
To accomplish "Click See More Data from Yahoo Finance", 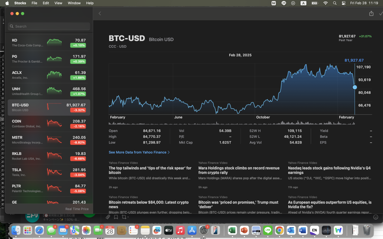I will click(138, 152).
